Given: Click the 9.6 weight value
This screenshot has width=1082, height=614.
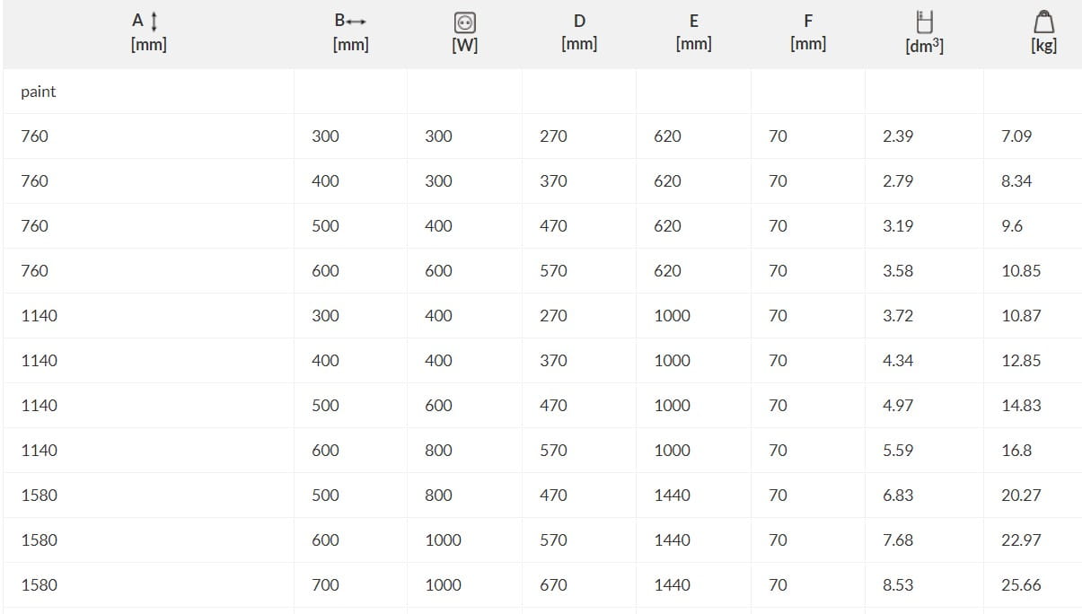Looking at the screenshot, I should (1012, 226).
